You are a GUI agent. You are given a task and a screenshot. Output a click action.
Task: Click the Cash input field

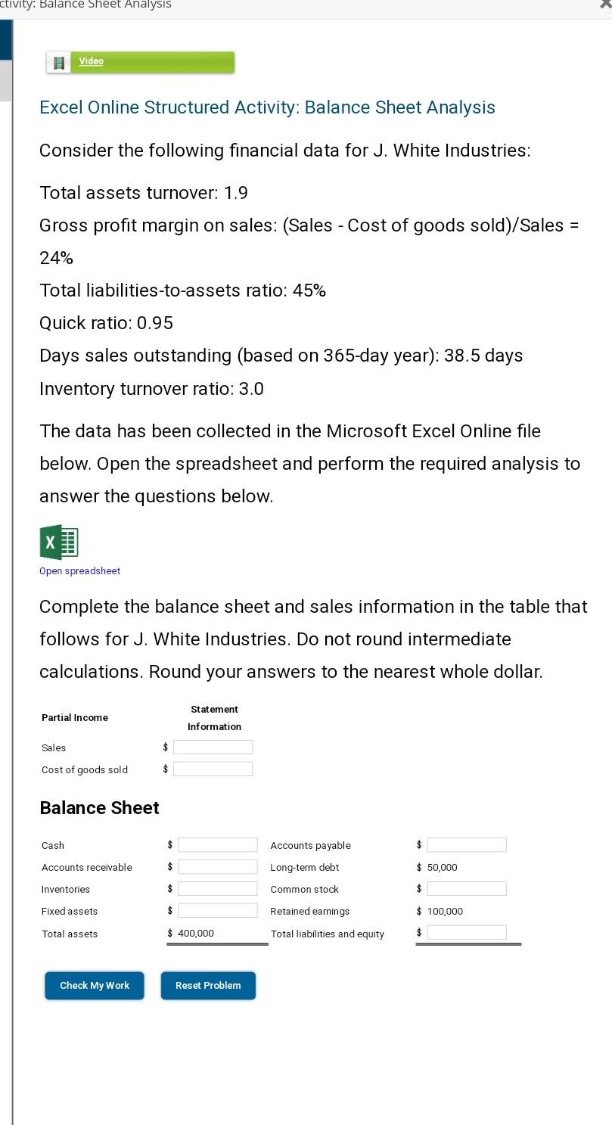pyautogui.click(x=218, y=844)
